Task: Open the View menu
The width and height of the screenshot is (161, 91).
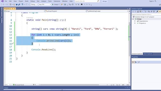Action: pyautogui.click(x=15, y=1)
